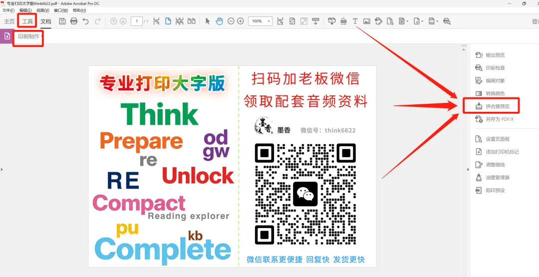Open 印前检查 preflight tool
The image size is (539, 277).
pyautogui.click(x=490, y=68)
